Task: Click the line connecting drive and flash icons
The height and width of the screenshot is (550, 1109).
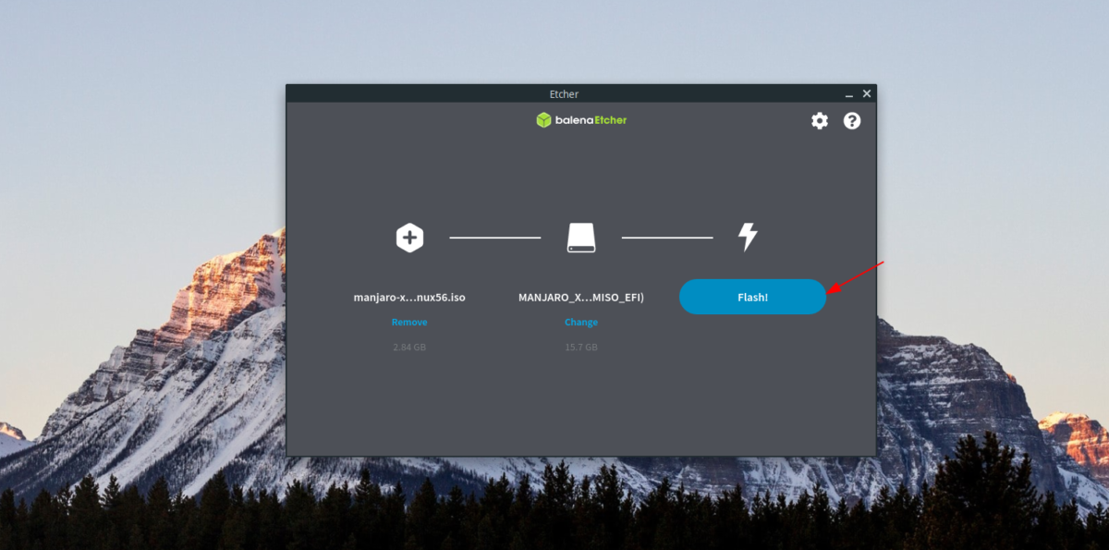Action: pos(667,237)
